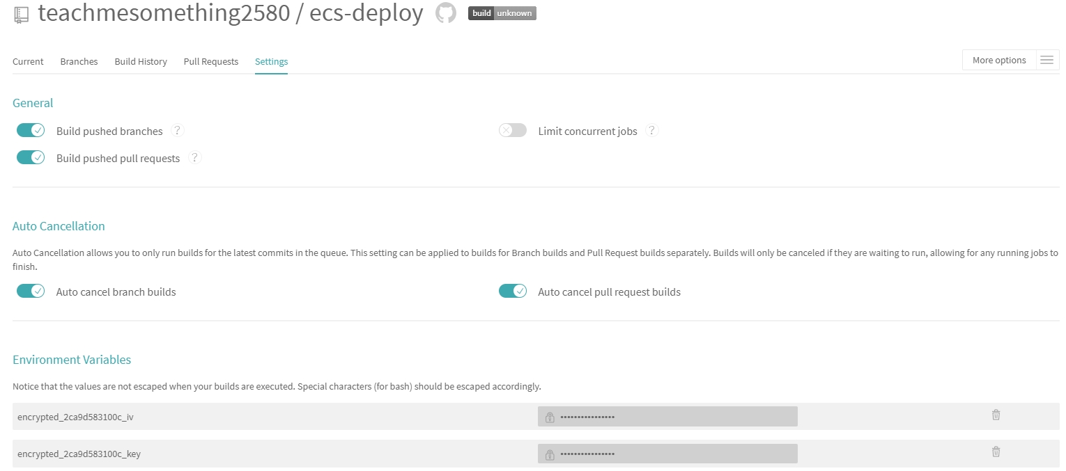Click the Auto Cancellation section heading
The height and width of the screenshot is (471, 1066).
(59, 225)
